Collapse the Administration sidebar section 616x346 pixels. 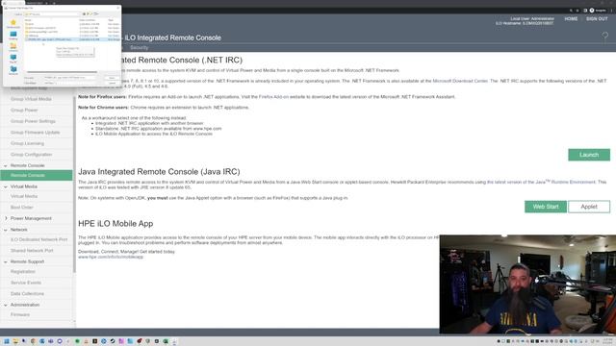click(x=6, y=305)
